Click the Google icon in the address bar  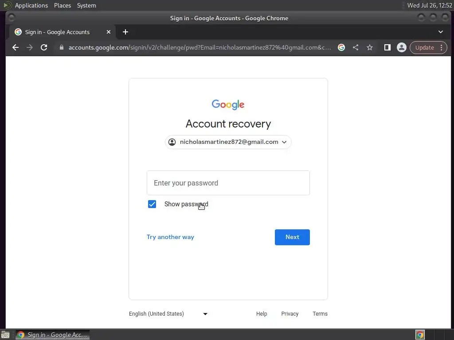pyautogui.click(x=341, y=47)
